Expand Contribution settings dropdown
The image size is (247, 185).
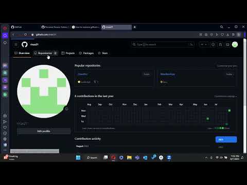point(225,97)
